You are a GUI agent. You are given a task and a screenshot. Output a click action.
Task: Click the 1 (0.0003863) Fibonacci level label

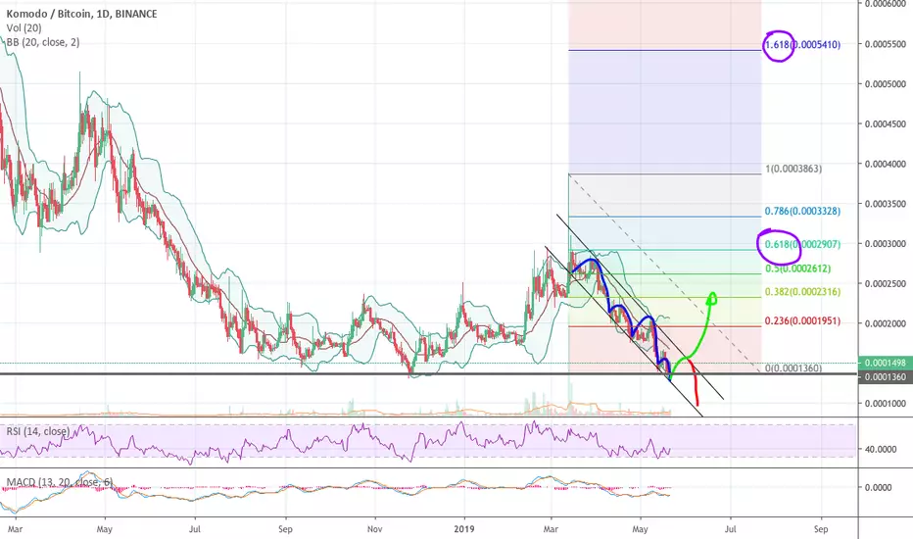pos(793,169)
